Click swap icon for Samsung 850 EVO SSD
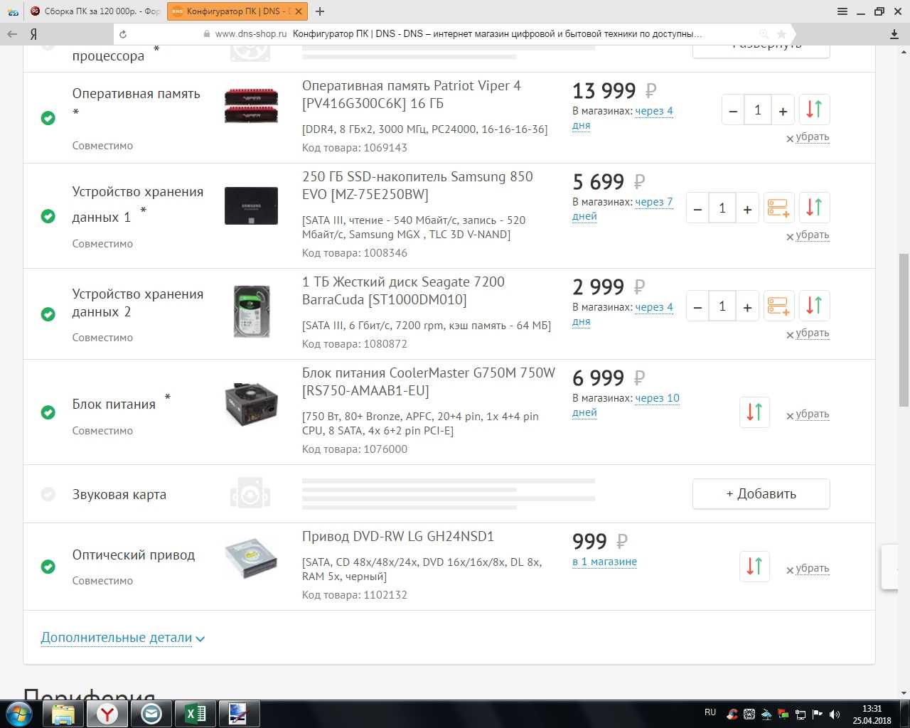Viewport: 910px width, 728px height. (x=815, y=208)
